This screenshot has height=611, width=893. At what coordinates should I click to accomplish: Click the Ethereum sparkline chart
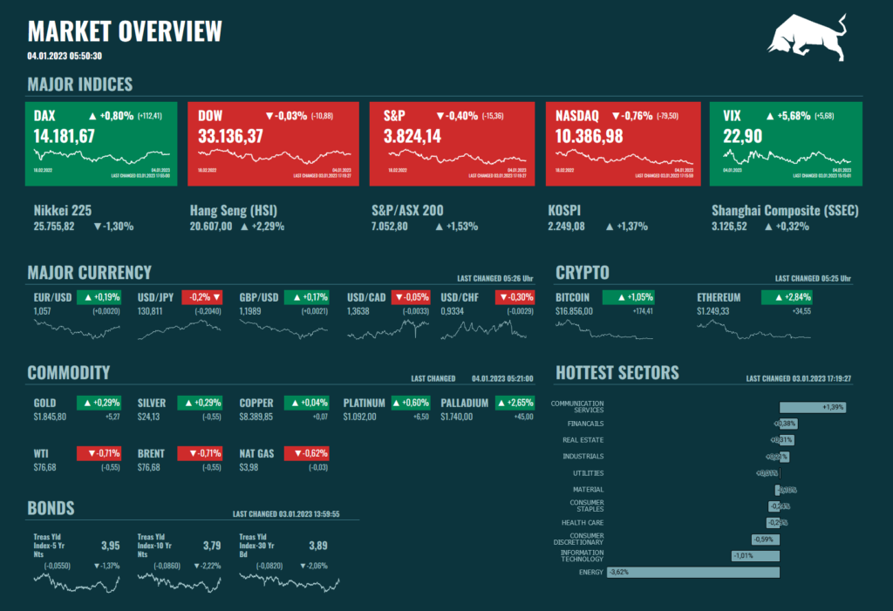click(753, 330)
